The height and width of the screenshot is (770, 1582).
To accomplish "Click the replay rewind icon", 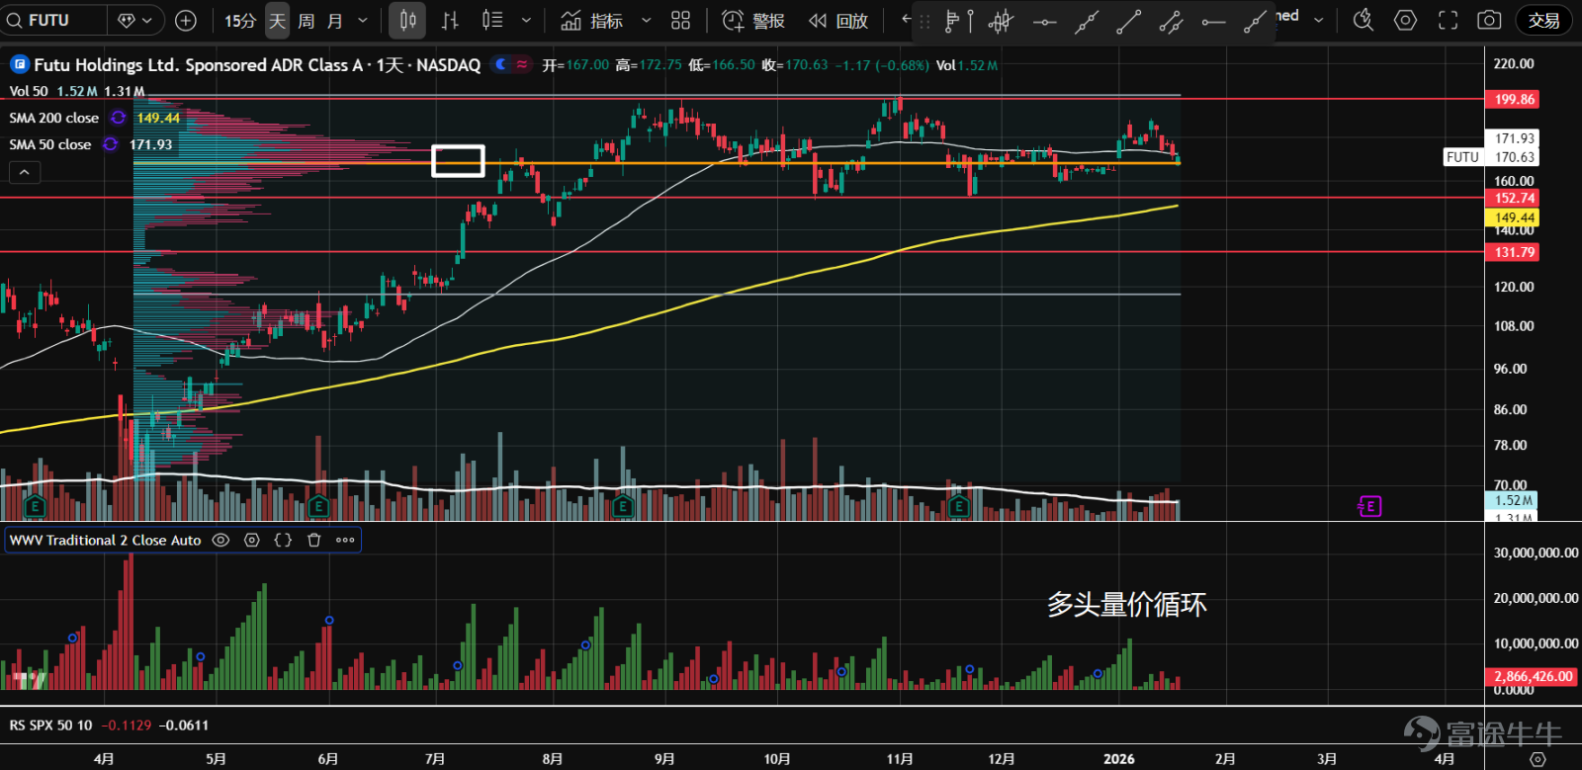I will point(818,20).
